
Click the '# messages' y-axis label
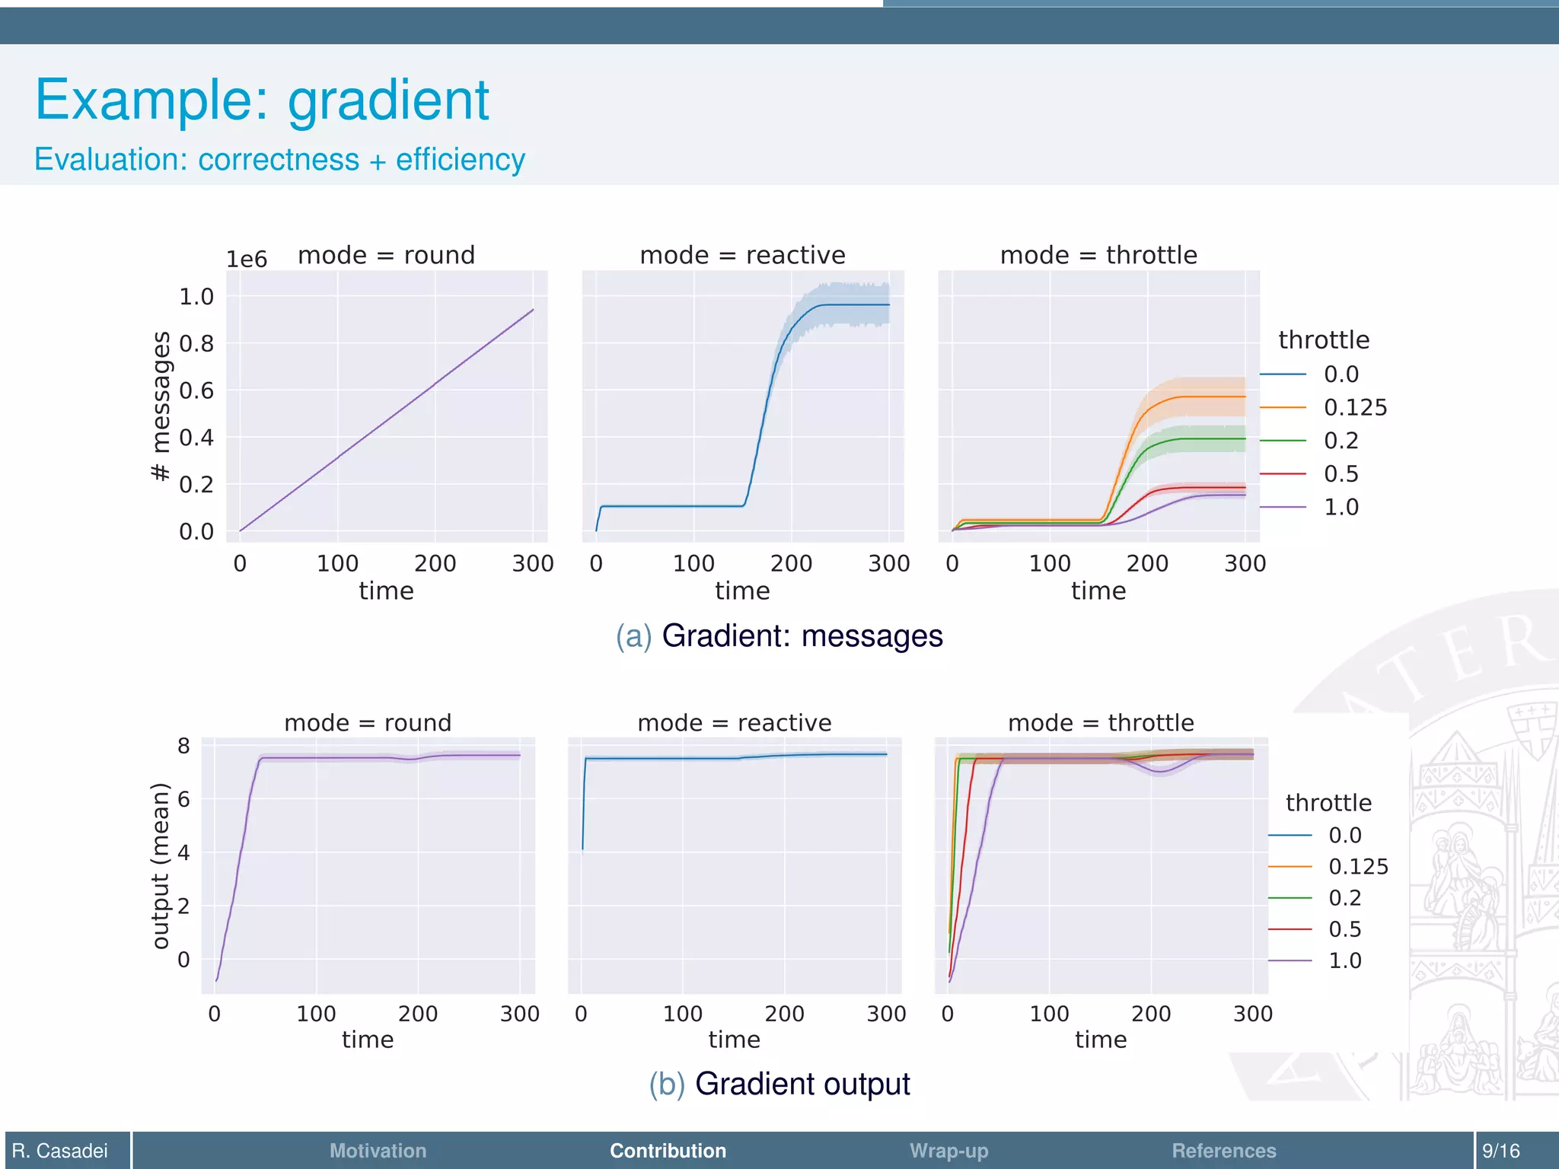point(161,406)
